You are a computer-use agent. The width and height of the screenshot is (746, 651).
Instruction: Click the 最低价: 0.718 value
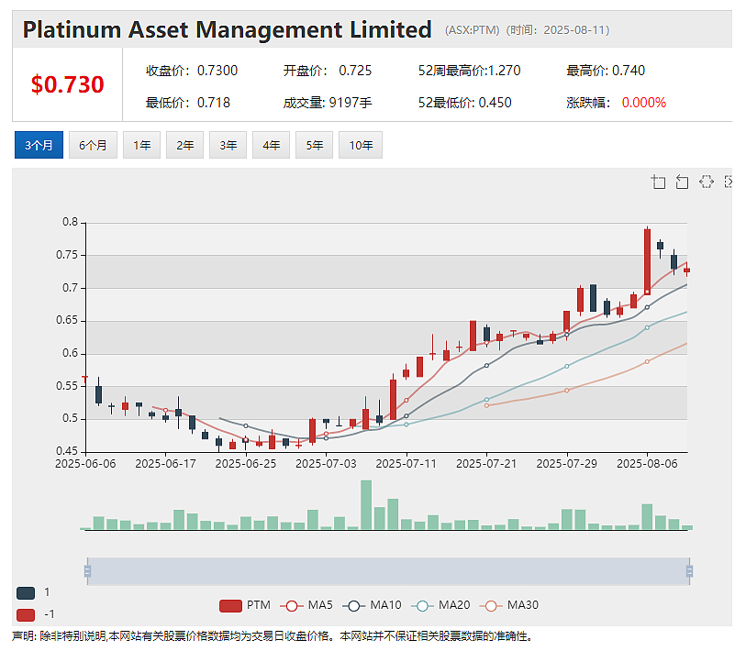coord(187,103)
